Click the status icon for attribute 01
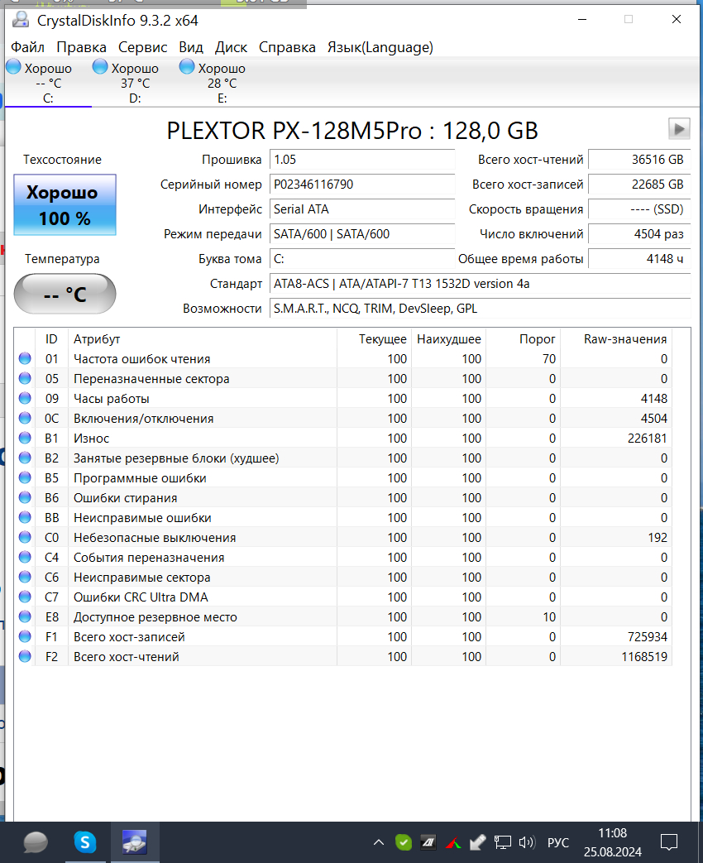703x863 pixels. tap(25, 358)
